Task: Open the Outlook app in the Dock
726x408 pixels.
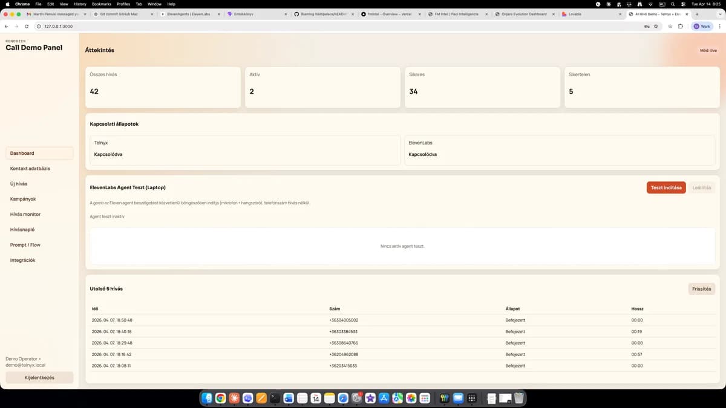Action: pyautogui.click(x=289, y=398)
